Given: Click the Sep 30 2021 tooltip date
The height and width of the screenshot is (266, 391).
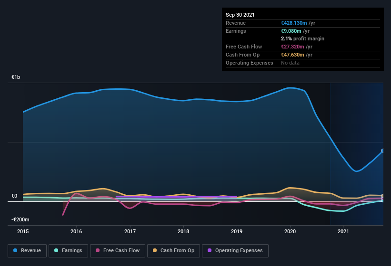Looking at the screenshot, I should coord(240,15).
